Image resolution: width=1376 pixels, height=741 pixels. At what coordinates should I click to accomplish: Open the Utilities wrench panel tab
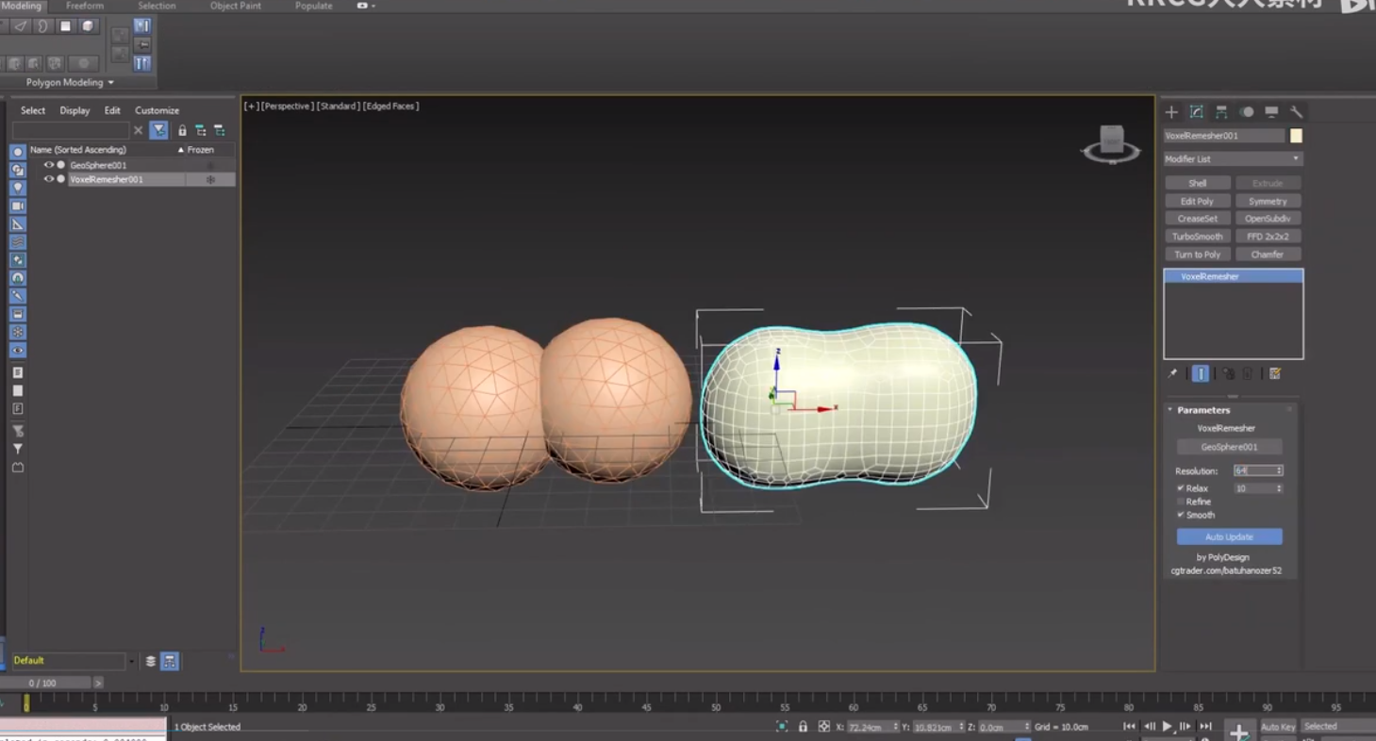point(1296,112)
